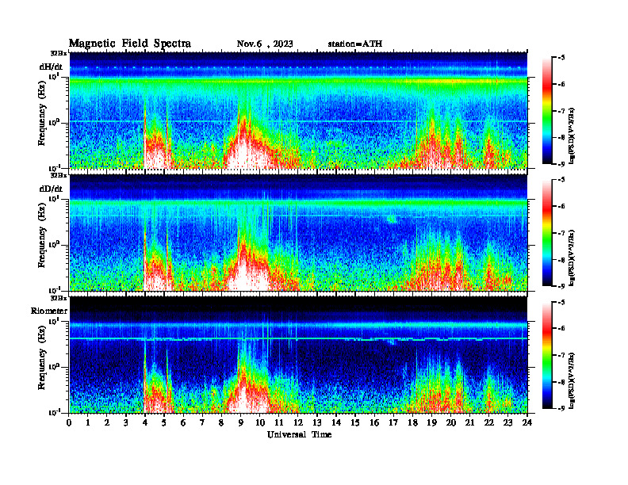Click the "-8" tick on dH/dt color bar
Screen dimensions: 628x485
pos(562,137)
